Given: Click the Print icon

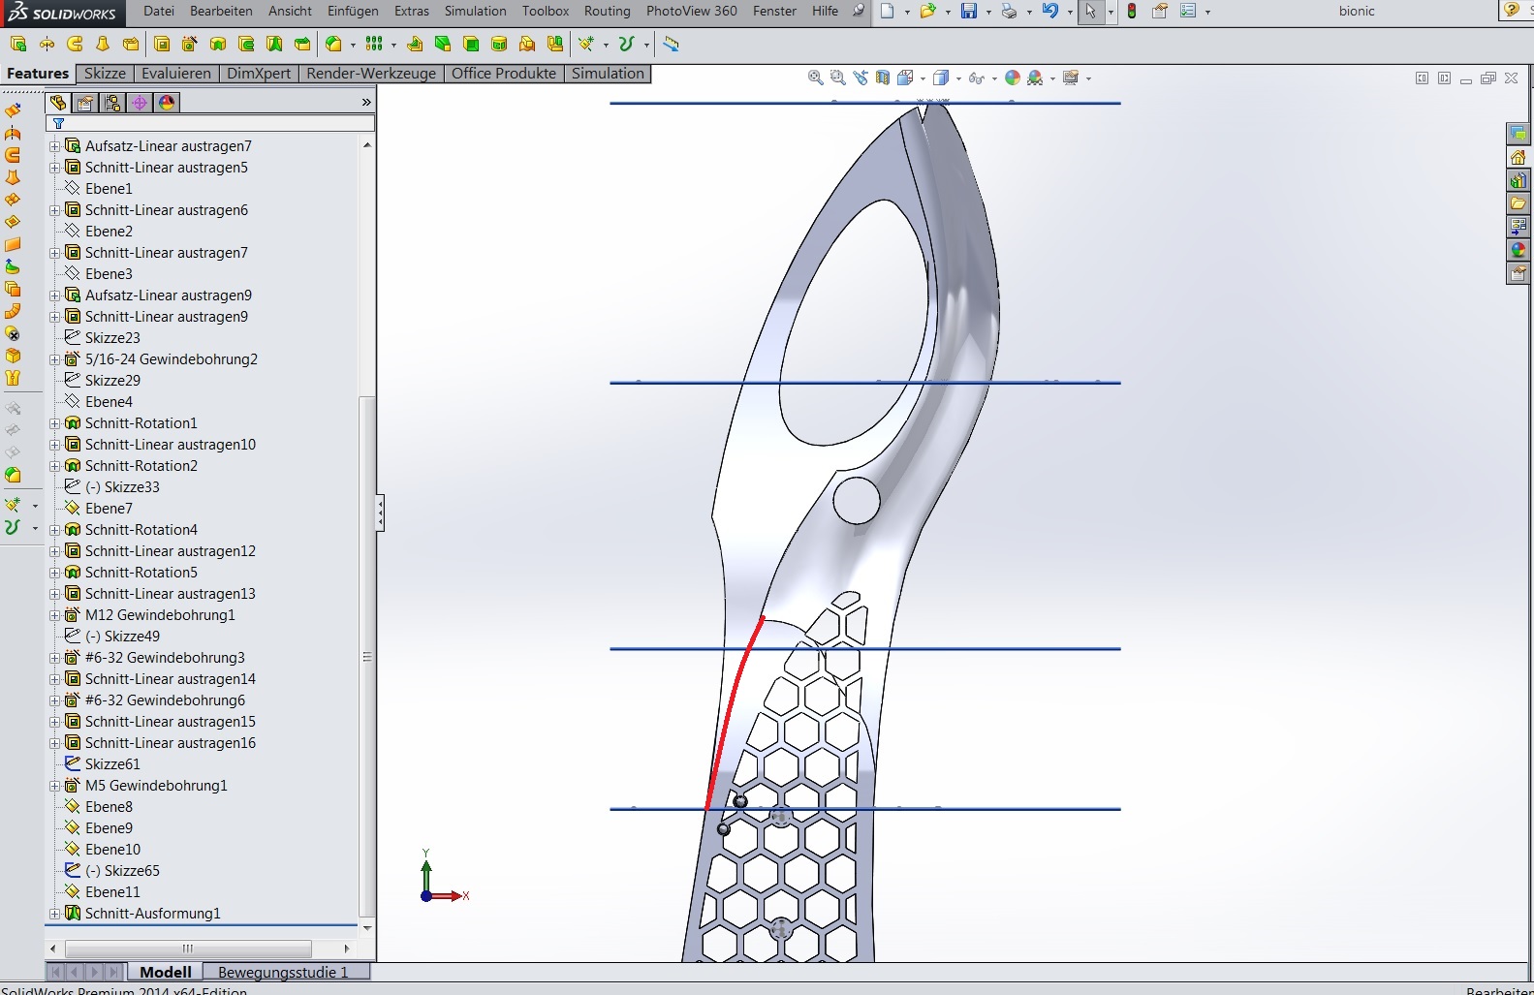Looking at the screenshot, I should coord(1009,12).
